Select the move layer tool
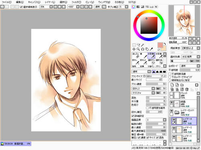 click(x=134, y=49)
